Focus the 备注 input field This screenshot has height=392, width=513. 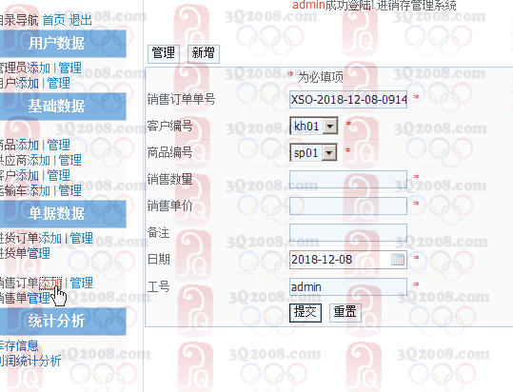[x=348, y=233]
